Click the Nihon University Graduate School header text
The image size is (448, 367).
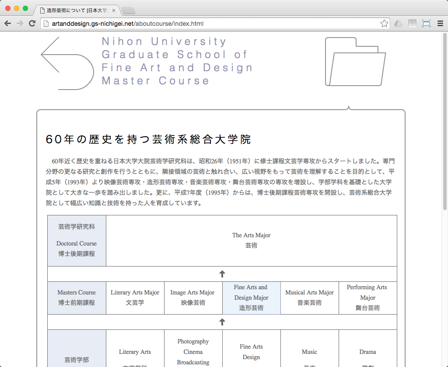pyautogui.click(x=177, y=61)
